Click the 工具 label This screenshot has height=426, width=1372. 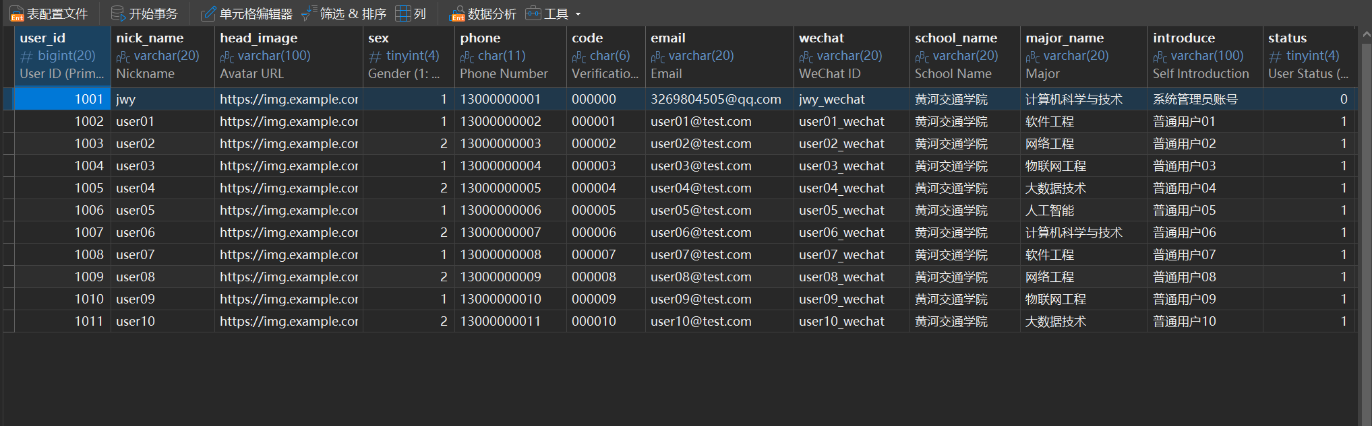[556, 13]
